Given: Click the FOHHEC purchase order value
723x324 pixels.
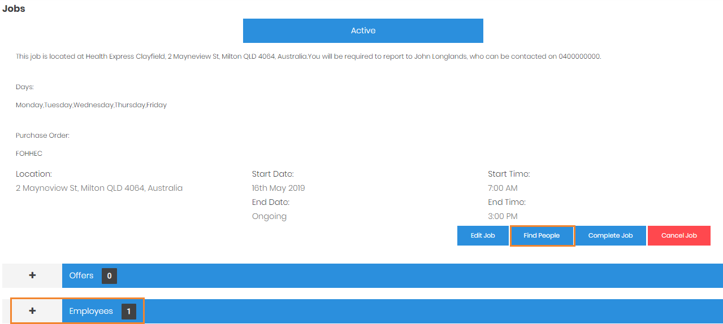Looking at the screenshot, I should (x=29, y=154).
